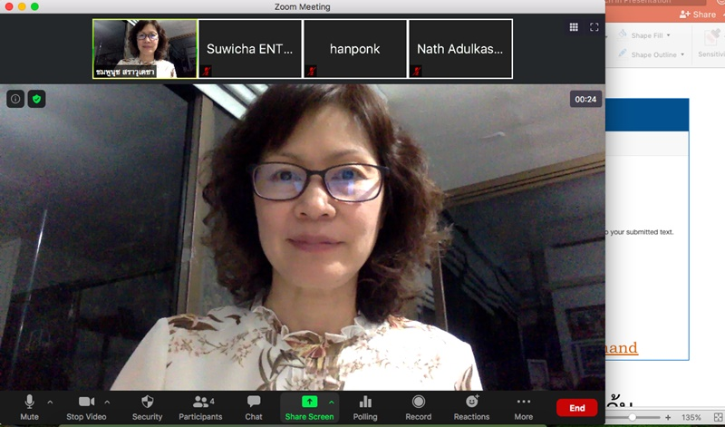This screenshot has height=427, width=725.
Task: Click the green encryption shield icon
Action: click(x=36, y=100)
